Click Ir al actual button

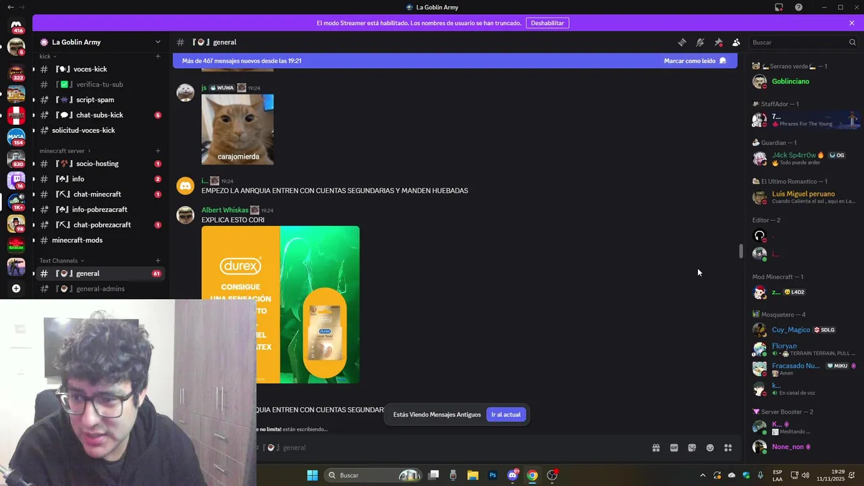click(506, 414)
